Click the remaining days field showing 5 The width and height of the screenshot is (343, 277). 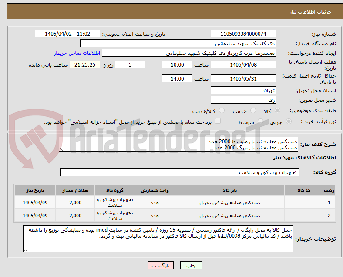tap(130, 65)
